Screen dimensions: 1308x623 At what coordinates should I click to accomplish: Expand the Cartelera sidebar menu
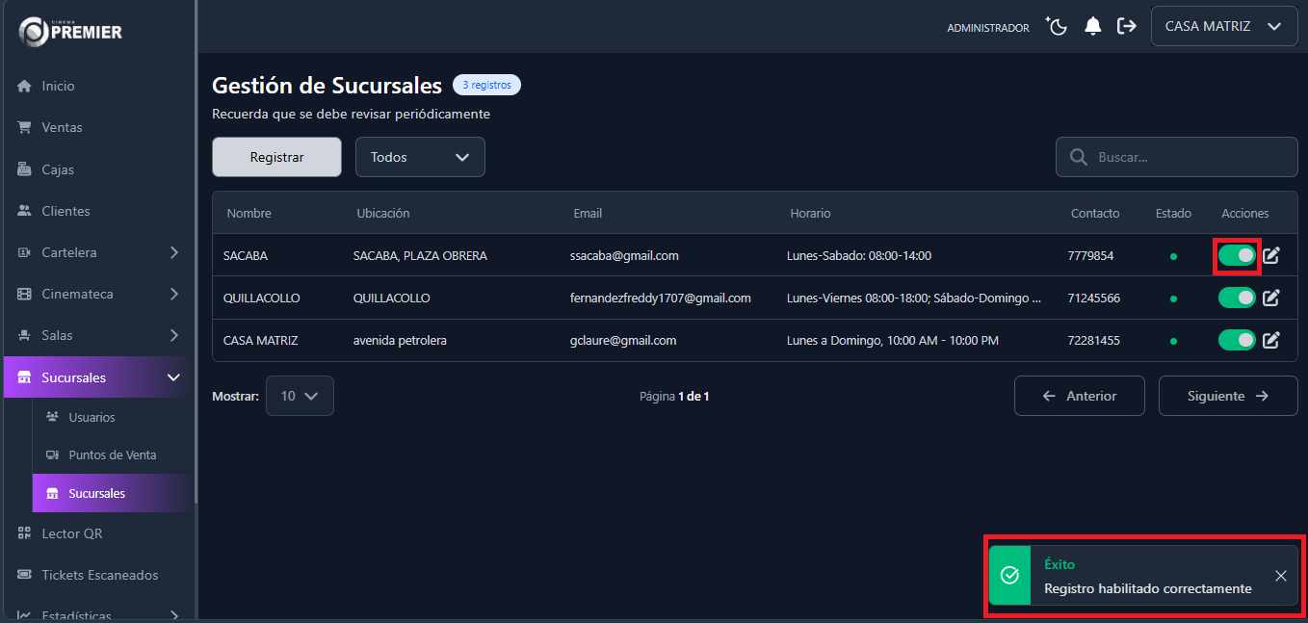(x=98, y=252)
